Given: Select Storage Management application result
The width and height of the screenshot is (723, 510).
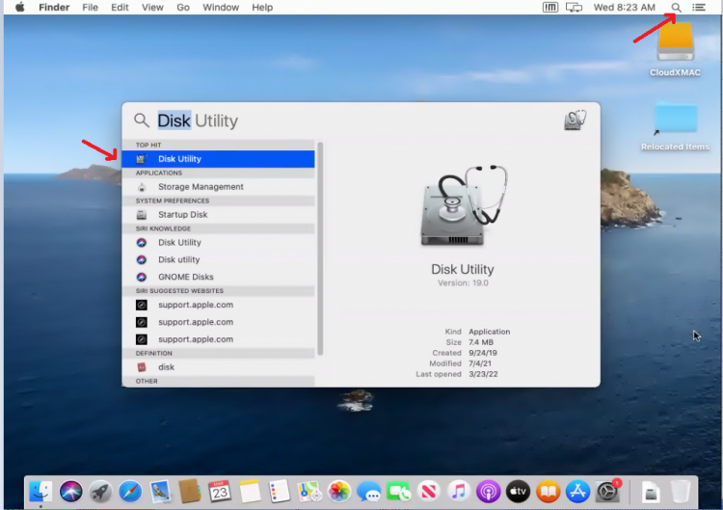Looking at the screenshot, I should [218, 187].
